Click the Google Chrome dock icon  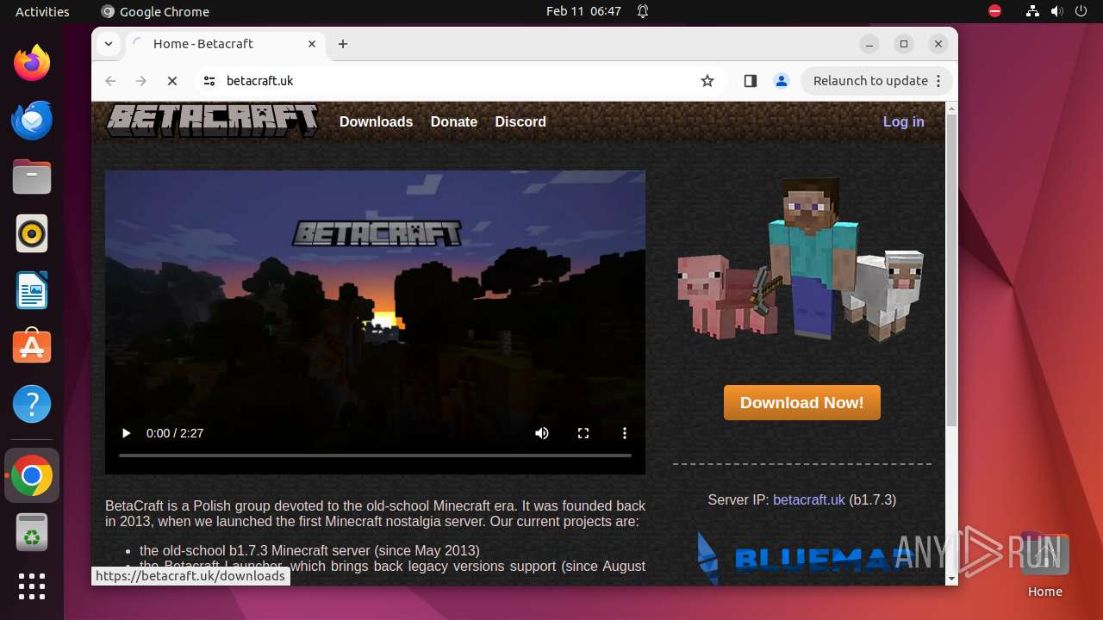point(32,475)
